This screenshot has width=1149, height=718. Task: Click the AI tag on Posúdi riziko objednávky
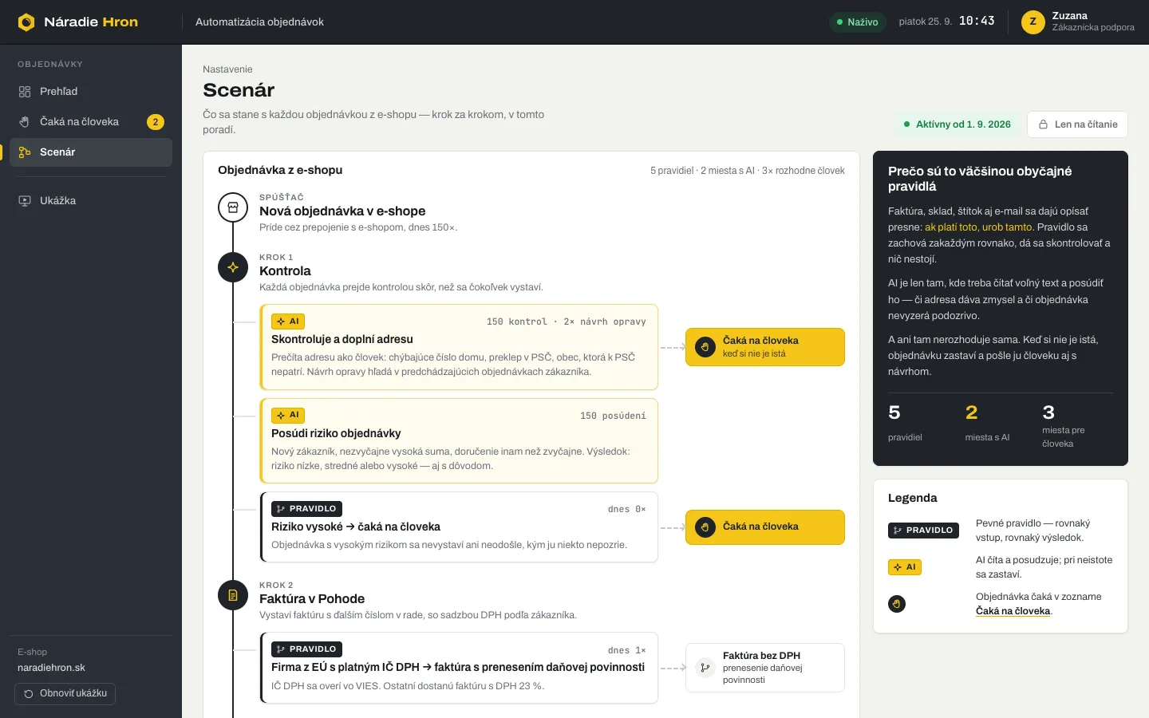point(288,416)
